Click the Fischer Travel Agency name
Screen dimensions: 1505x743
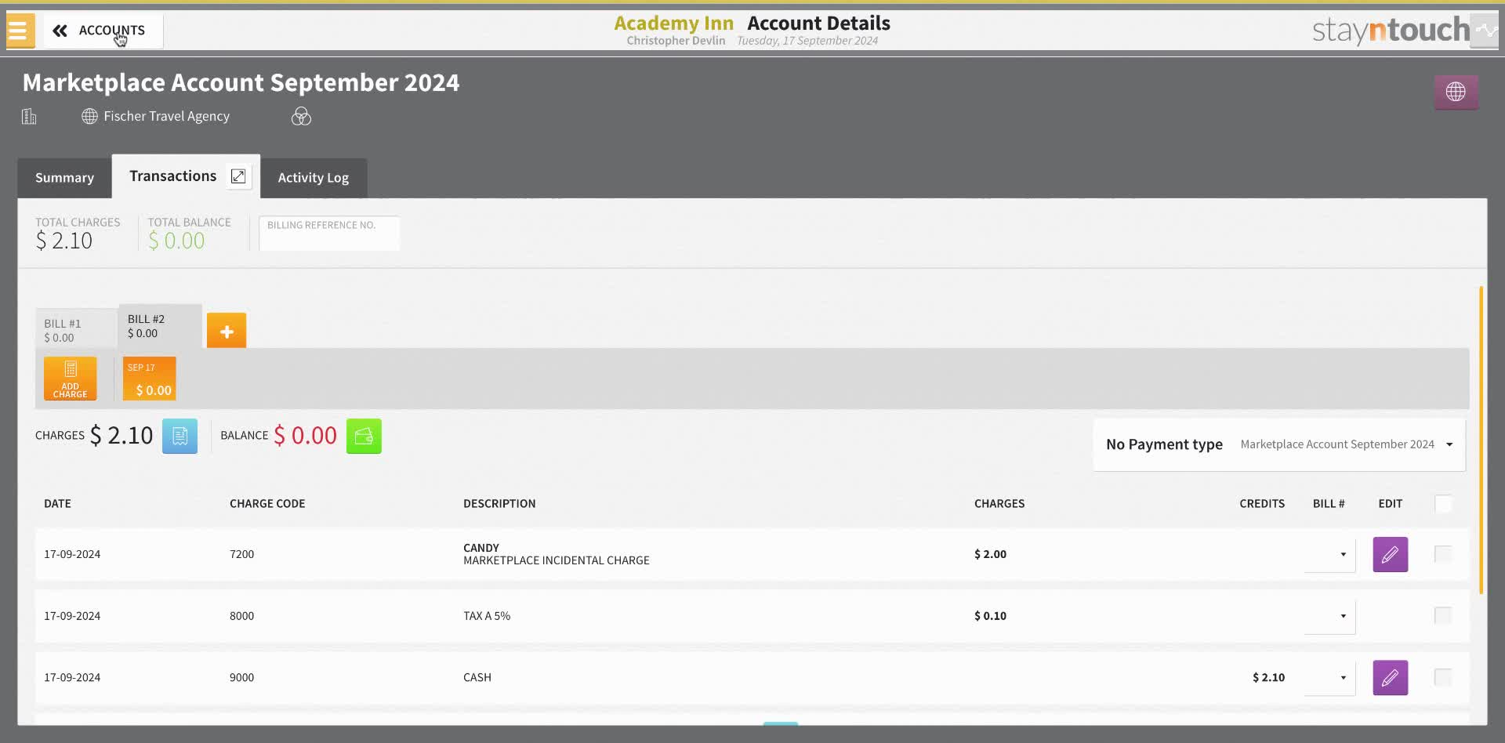[166, 116]
